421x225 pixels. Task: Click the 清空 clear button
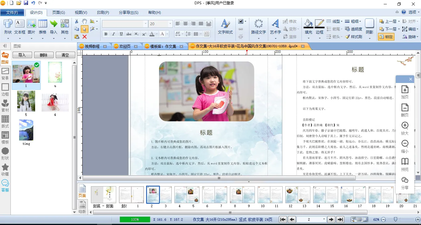click(65, 55)
